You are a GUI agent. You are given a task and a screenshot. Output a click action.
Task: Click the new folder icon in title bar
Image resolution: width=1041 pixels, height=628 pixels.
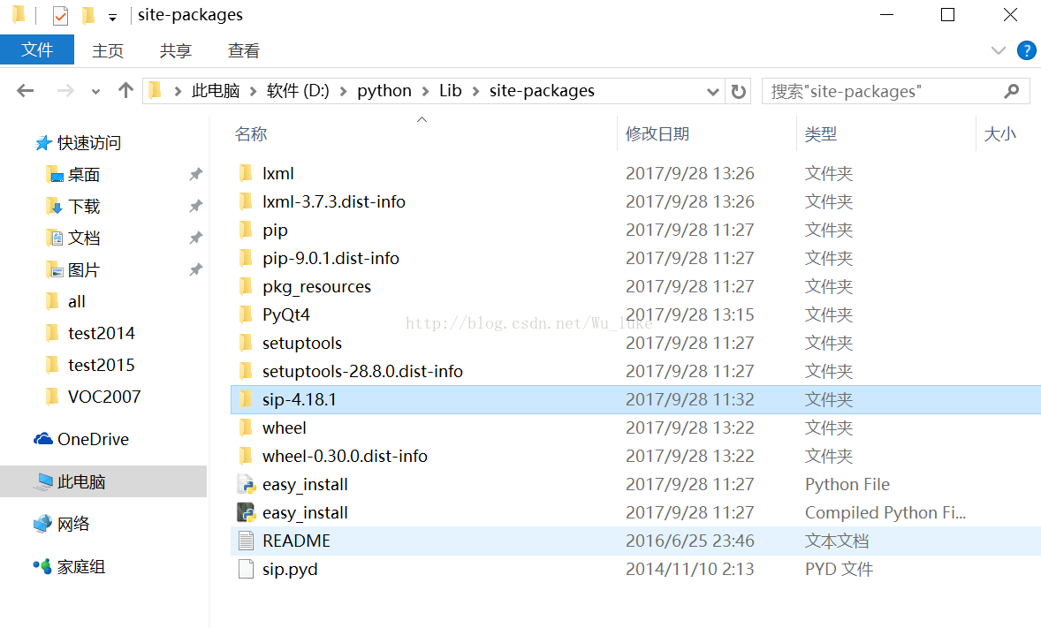tap(87, 15)
